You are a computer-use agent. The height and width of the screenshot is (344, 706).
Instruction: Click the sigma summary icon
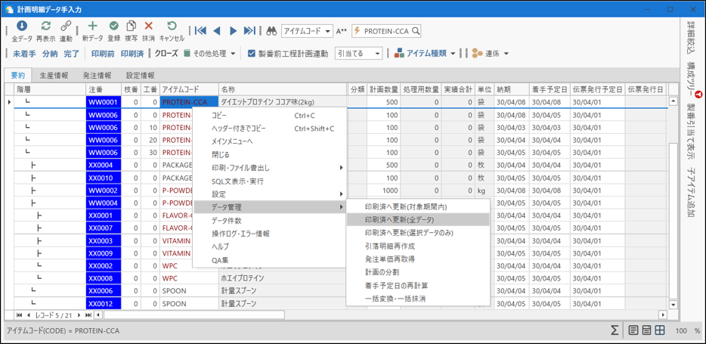point(615,330)
